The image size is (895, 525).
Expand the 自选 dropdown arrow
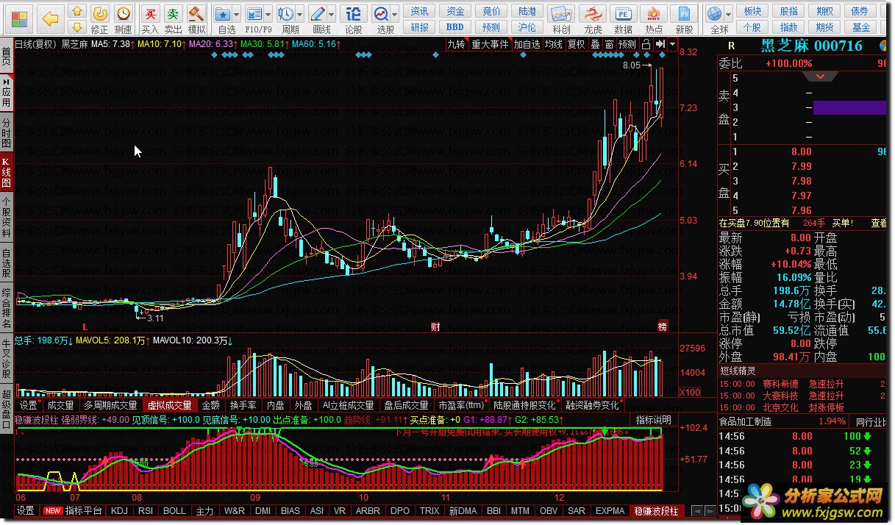coord(237,14)
